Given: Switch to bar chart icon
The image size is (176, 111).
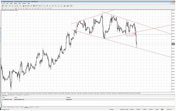Looking at the screenshot, I should pos(45,6).
